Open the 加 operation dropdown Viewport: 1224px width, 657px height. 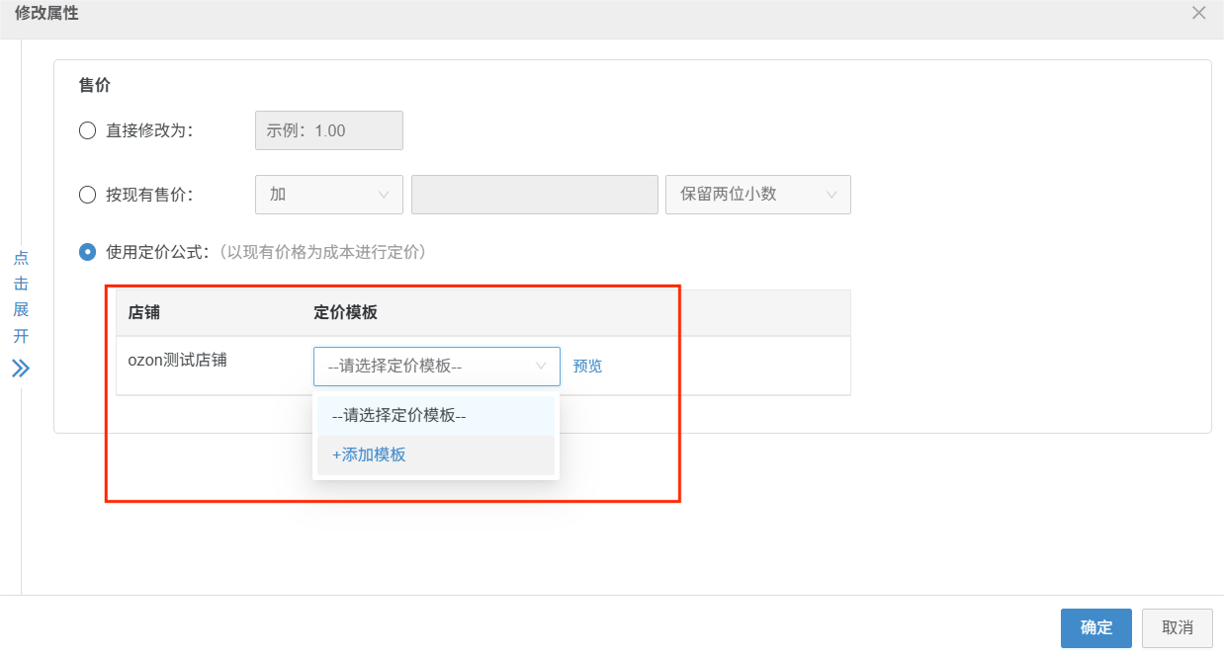[328, 195]
